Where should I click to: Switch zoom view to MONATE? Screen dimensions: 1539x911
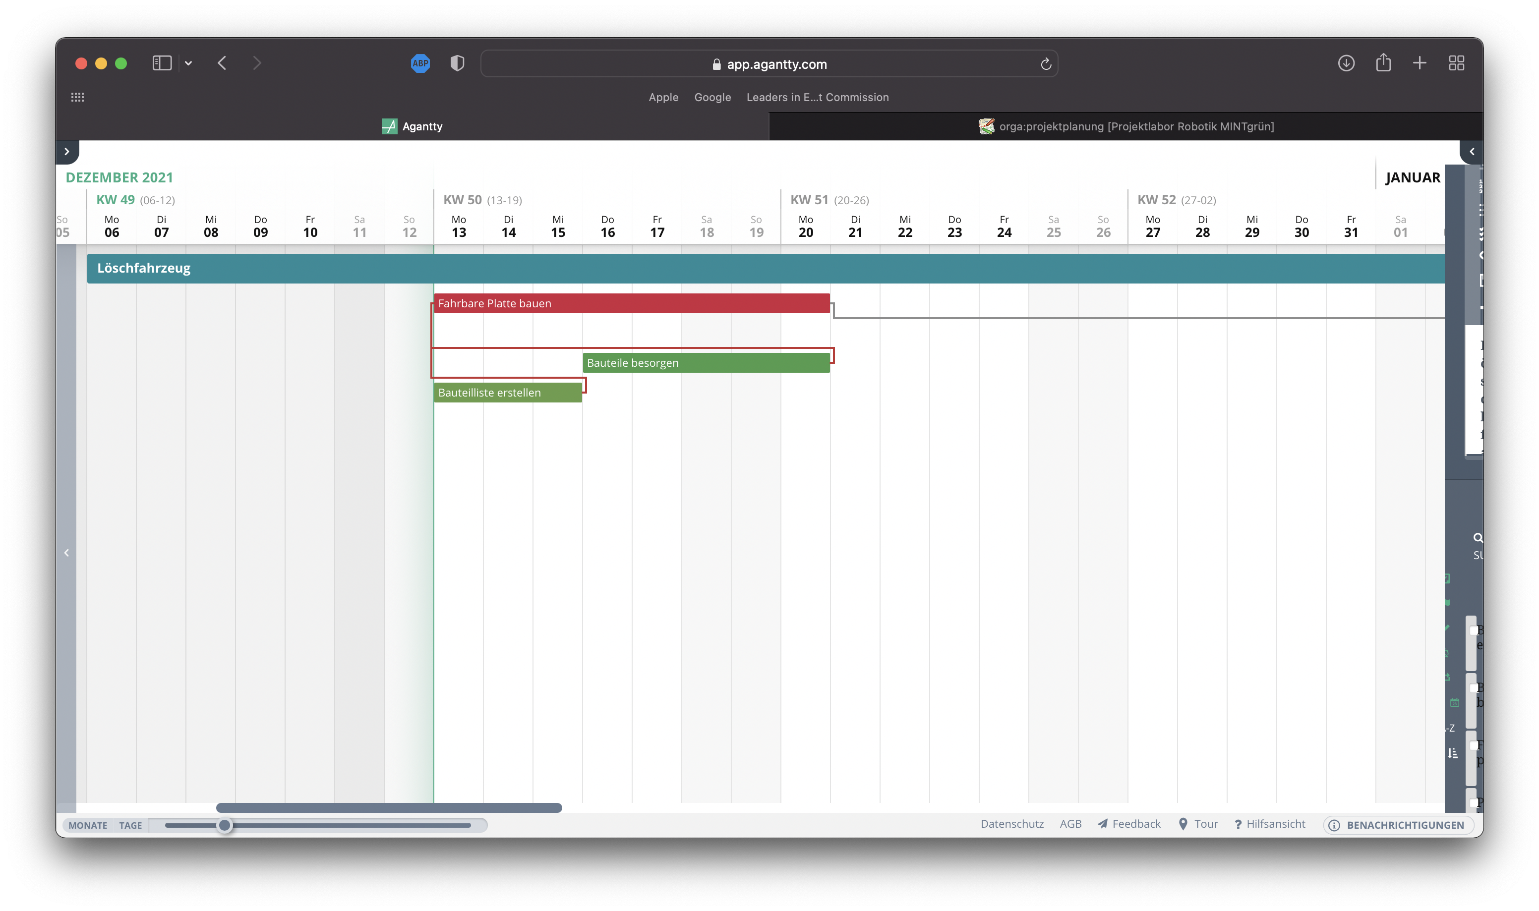pyautogui.click(x=88, y=825)
